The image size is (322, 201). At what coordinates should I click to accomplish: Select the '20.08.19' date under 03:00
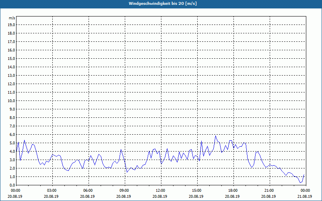(51, 196)
